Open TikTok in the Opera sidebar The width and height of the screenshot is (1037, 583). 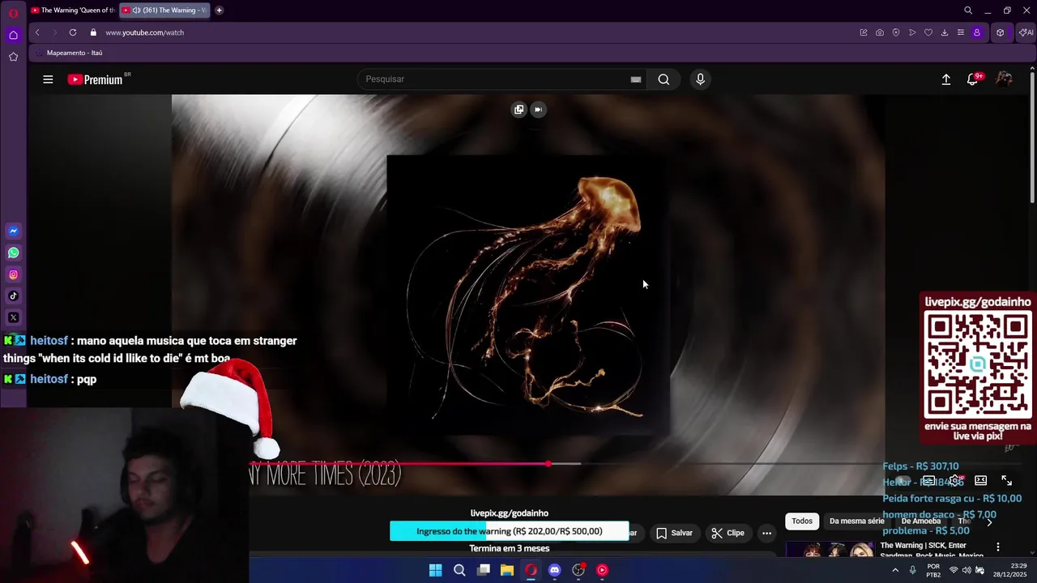pos(13,296)
